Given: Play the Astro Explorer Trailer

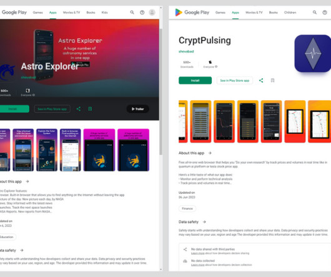Looking at the screenshot, I should point(138,109).
